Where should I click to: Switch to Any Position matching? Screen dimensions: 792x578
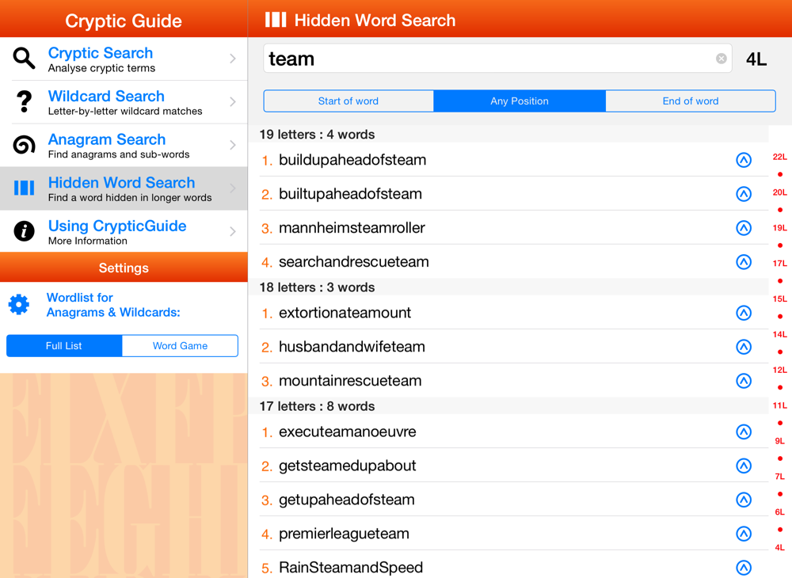pos(520,101)
